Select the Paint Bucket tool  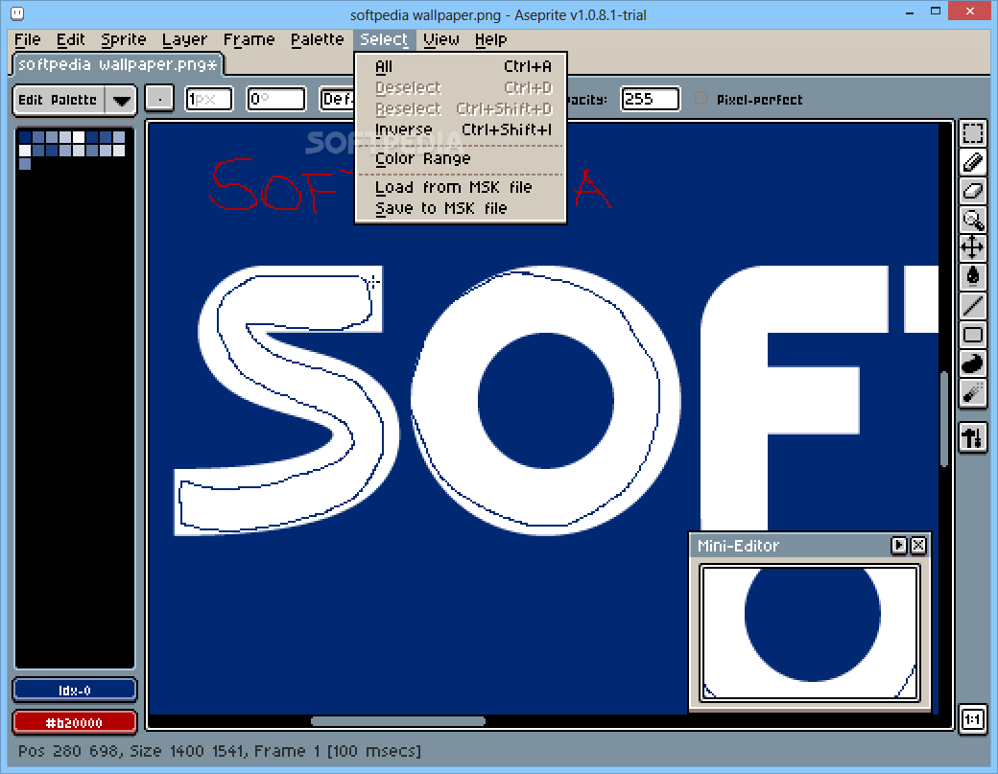[x=972, y=276]
